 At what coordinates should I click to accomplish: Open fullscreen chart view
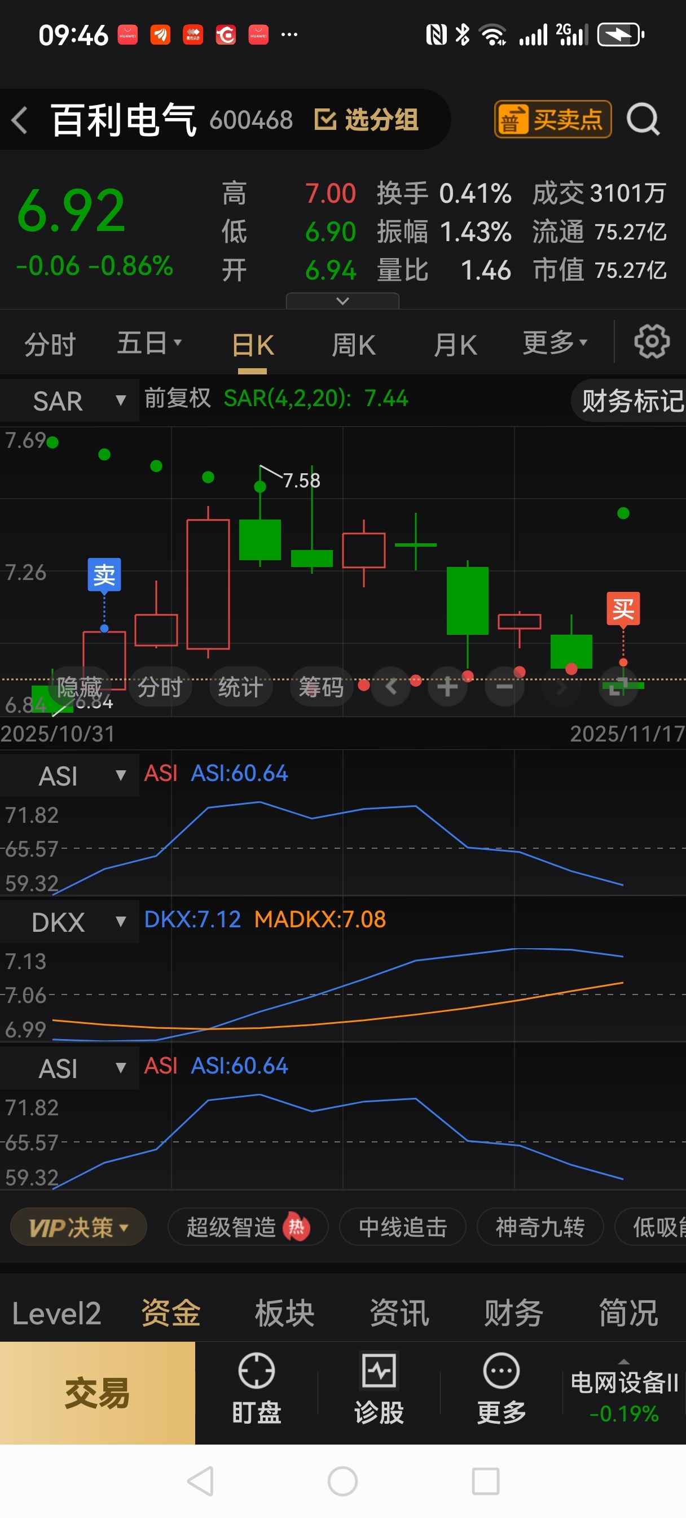pos(617,687)
